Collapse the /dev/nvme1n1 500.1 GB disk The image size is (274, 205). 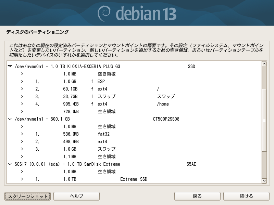(10, 119)
